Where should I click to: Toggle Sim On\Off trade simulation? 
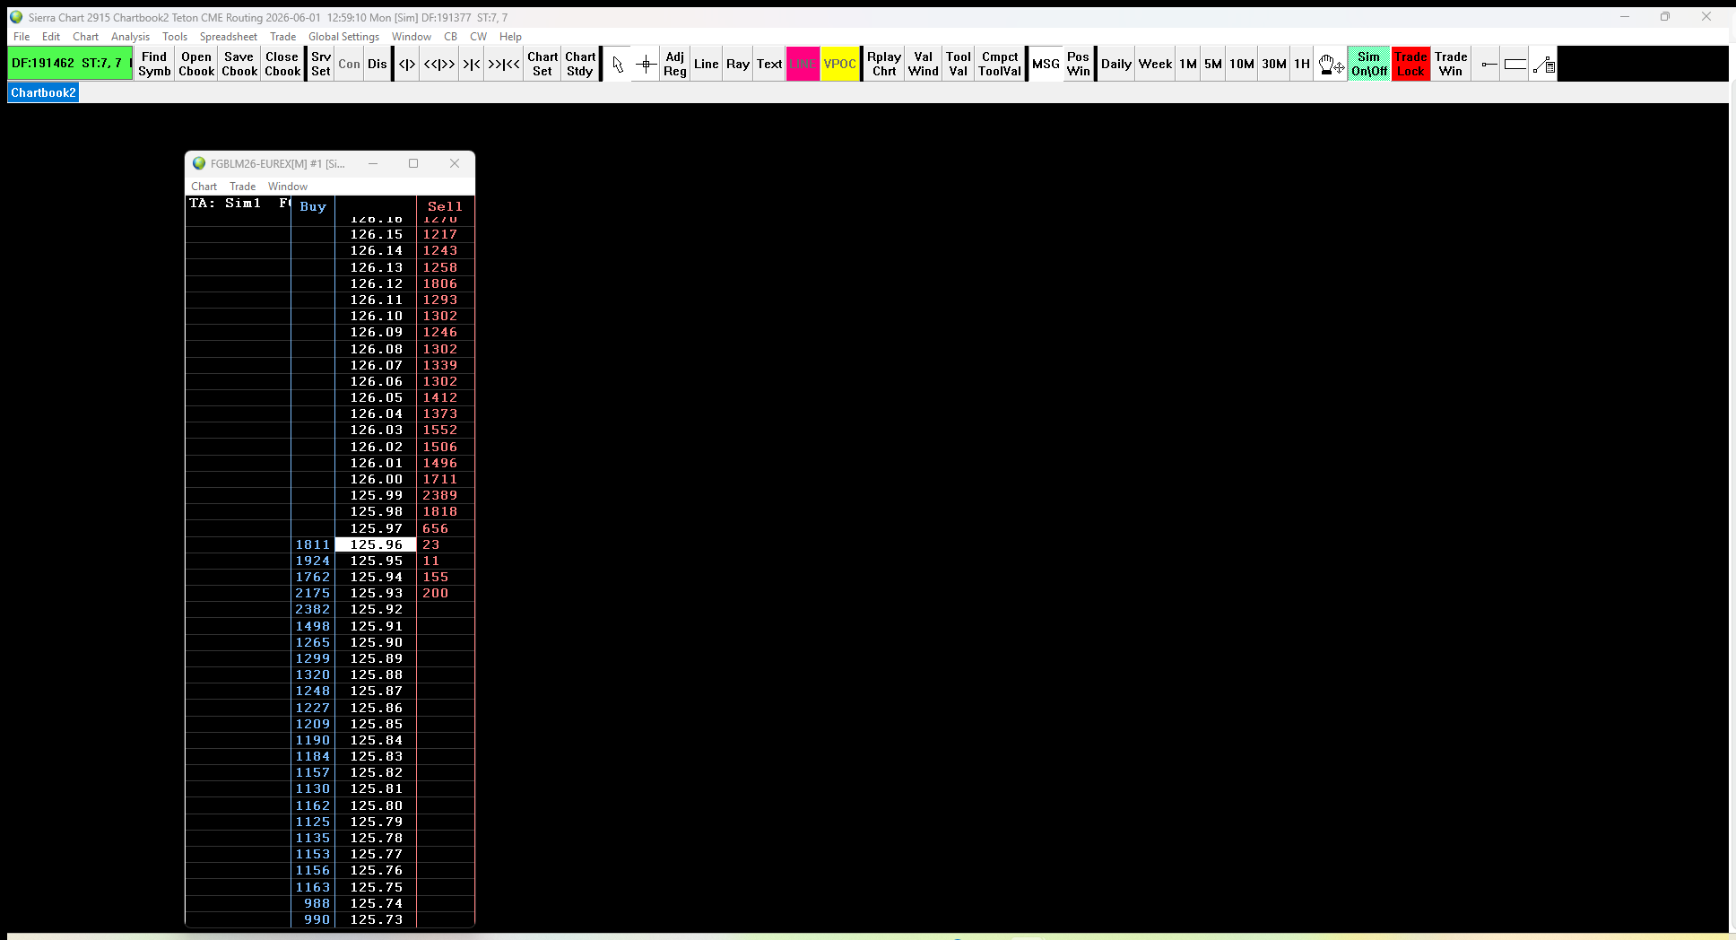coord(1368,64)
